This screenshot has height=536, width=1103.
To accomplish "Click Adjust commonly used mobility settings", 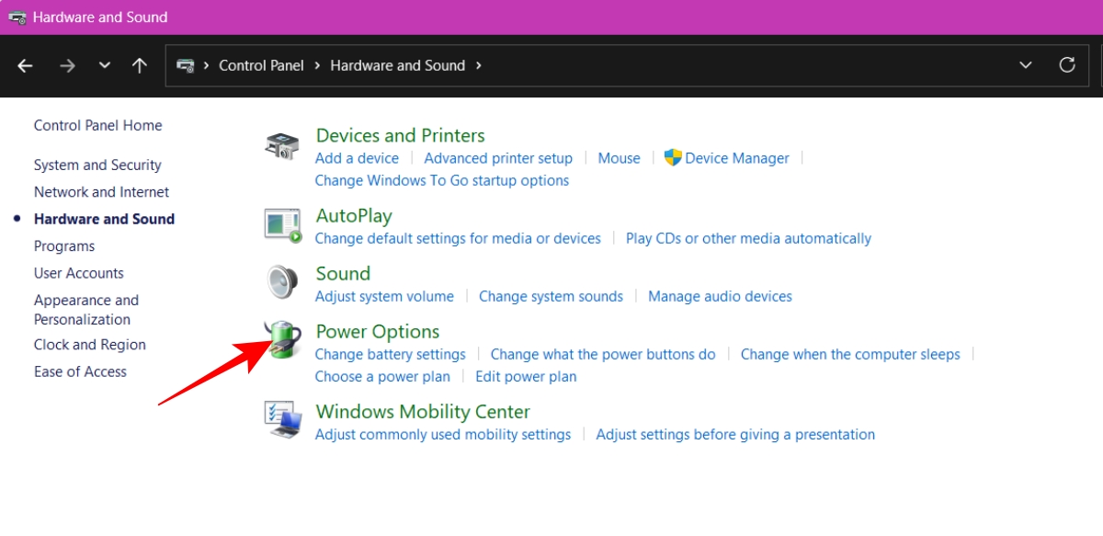I will [x=443, y=434].
